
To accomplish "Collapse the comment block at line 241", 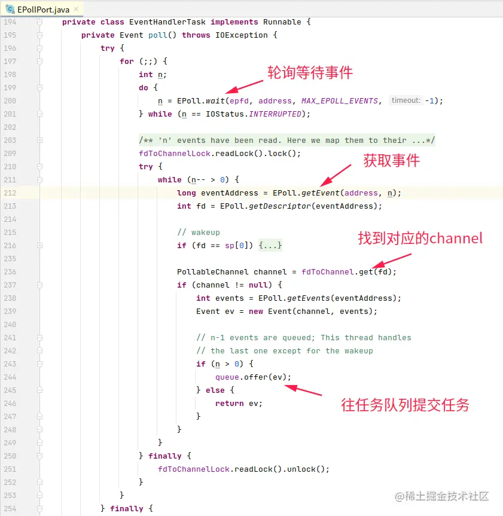I will click(39, 338).
